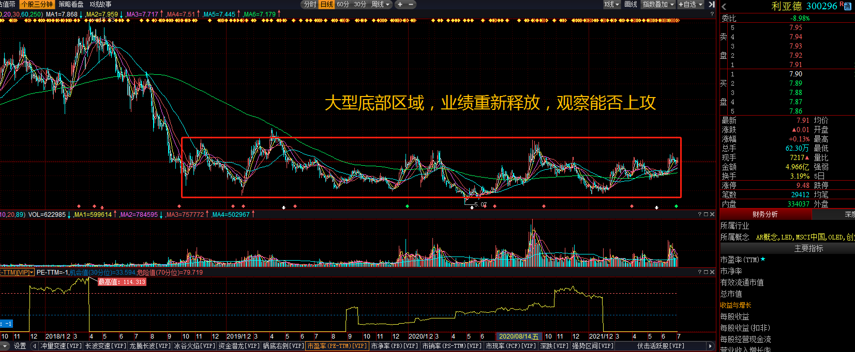Screen dimensions: 855x352
Task: Select the 强势区间[VIP] indicator tab
Action: coord(592,346)
